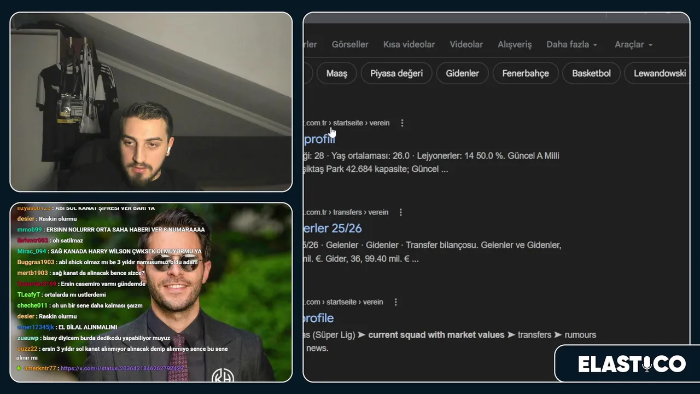Open the x.com status link in chat
Viewport: 700px width, 394px height.
coord(122,368)
